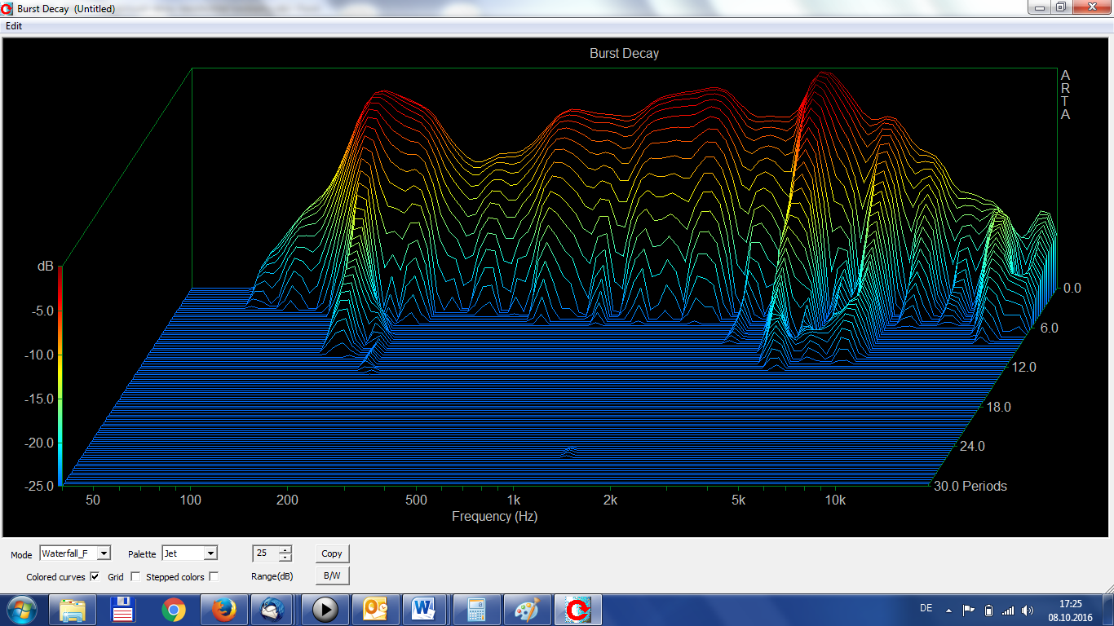Click the ARTA application icon in taskbar
1114x626 pixels.
pos(577,610)
